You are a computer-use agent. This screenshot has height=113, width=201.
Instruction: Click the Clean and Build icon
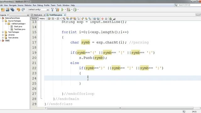tap(57, 10)
